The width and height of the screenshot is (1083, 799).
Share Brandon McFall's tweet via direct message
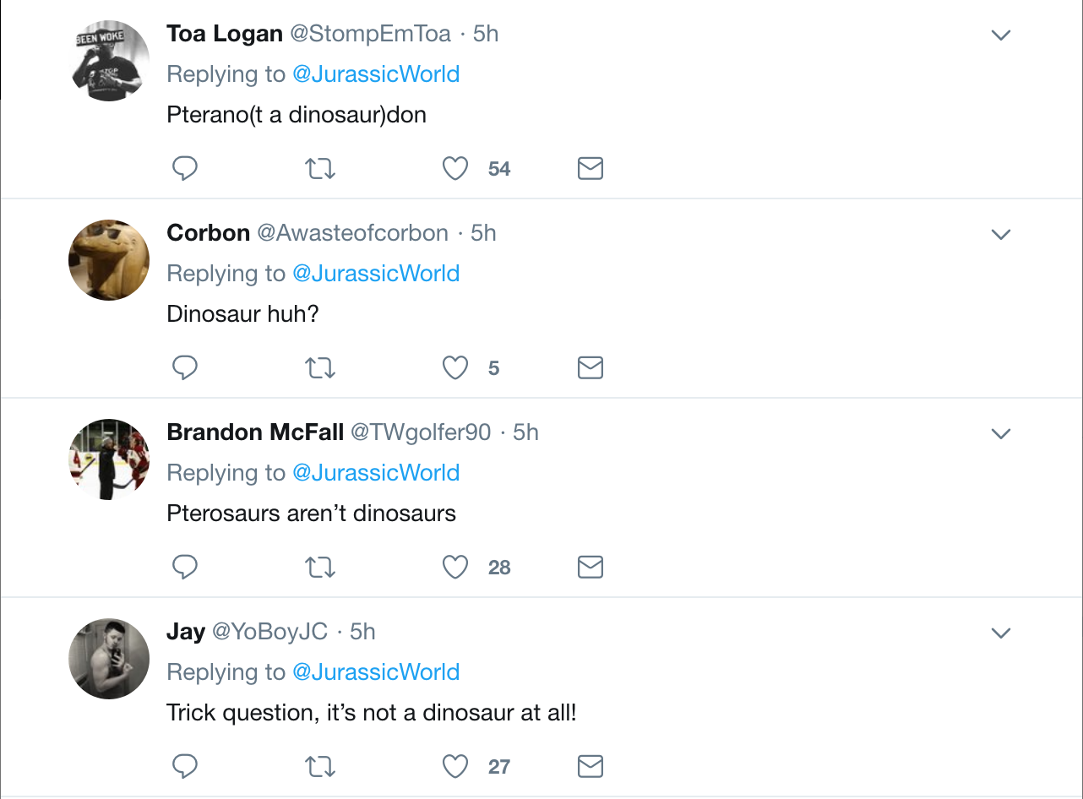[590, 568]
